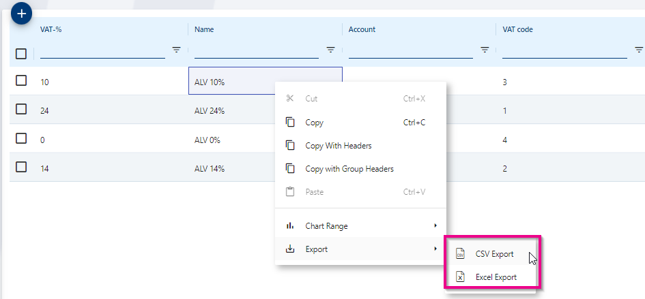Choose Copy With Headers from context menu
This screenshot has width=645, height=299.
(338, 146)
